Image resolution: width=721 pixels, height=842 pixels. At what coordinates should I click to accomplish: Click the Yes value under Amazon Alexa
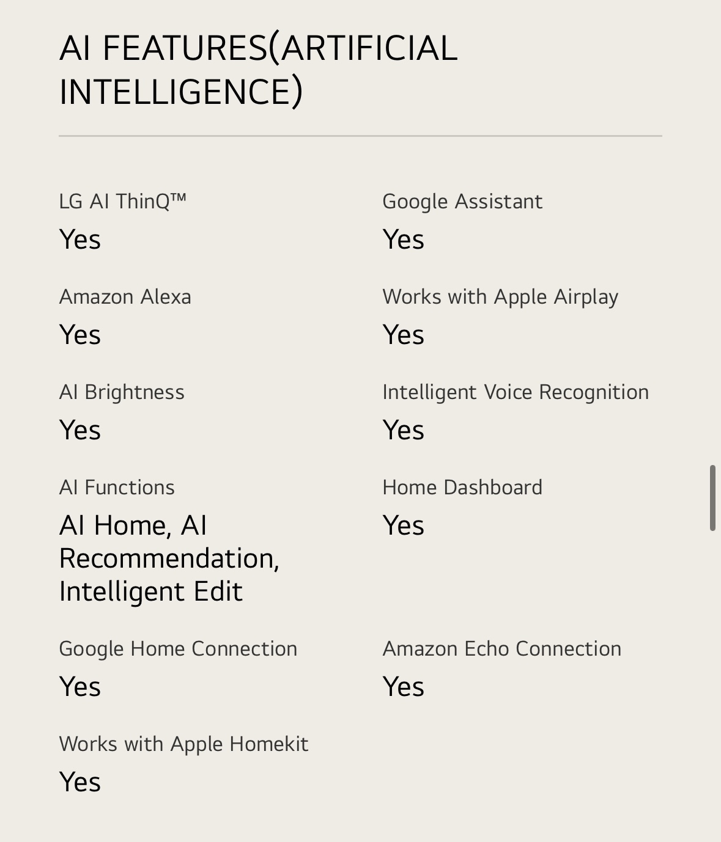click(x=80, y=335)
